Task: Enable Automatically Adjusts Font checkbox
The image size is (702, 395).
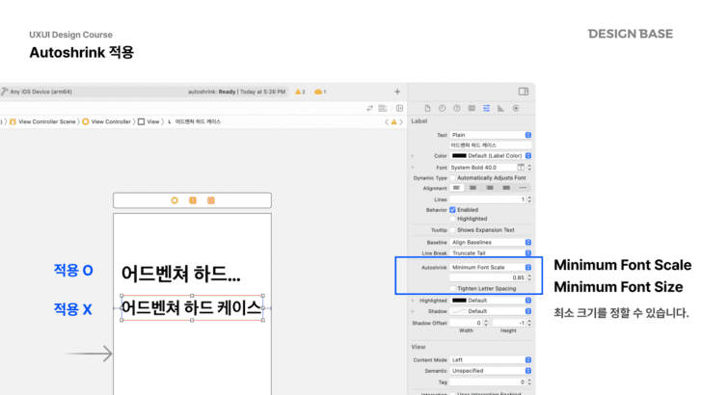Action: tap(452, 177)
